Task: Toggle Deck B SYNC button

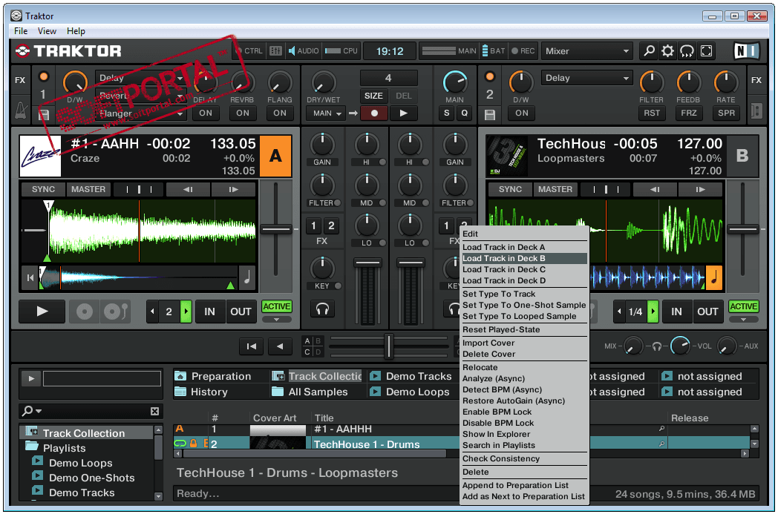Action: coord(510,189)
